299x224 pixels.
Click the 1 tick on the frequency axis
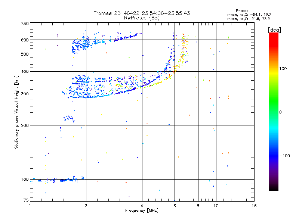pyautogui.click(x=30, y=206)
